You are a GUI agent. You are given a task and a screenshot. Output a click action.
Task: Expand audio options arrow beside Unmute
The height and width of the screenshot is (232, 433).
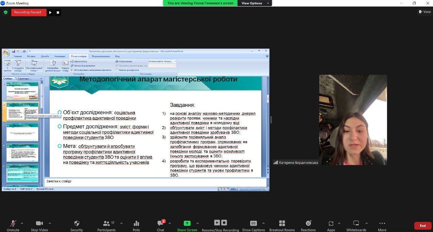pos(22,223)
